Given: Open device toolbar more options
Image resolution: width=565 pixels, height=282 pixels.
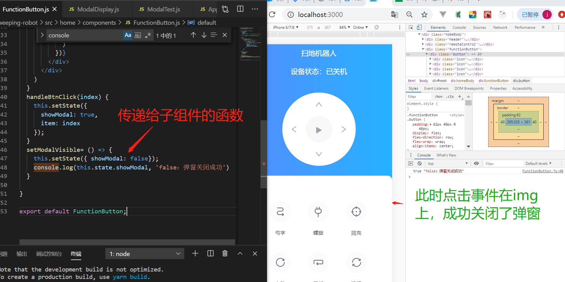Looking at the screenshot, I should [x=400, y=28].
